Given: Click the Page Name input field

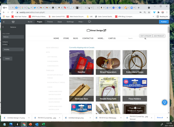Looking at the screenshot, I should click(13, 37).
